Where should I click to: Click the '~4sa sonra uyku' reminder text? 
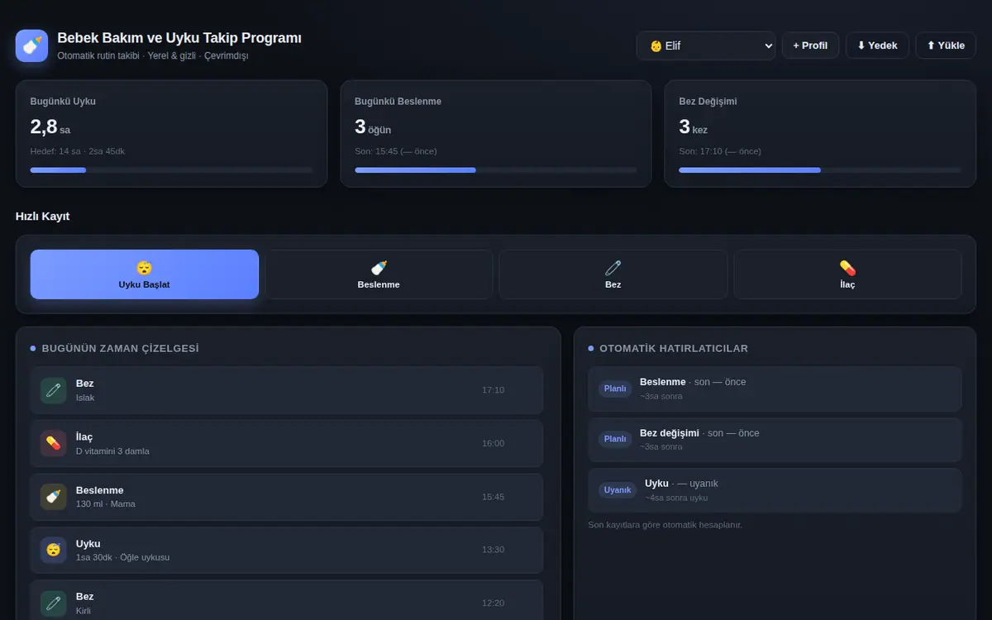(x=676, y=498)
